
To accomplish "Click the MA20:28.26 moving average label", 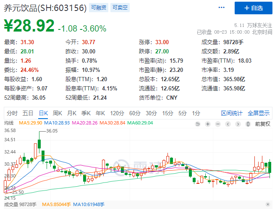I will (x=85, y=123).
